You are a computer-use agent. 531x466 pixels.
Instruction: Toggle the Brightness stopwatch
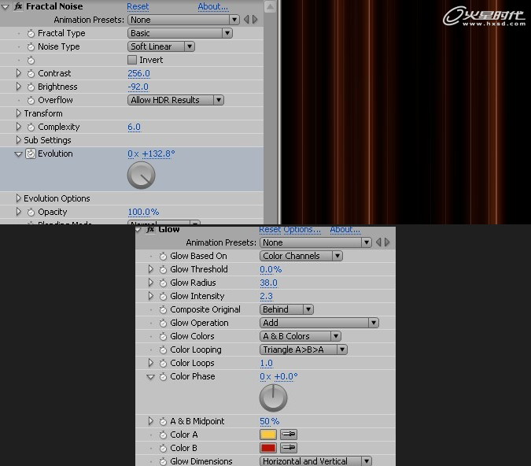31,87
